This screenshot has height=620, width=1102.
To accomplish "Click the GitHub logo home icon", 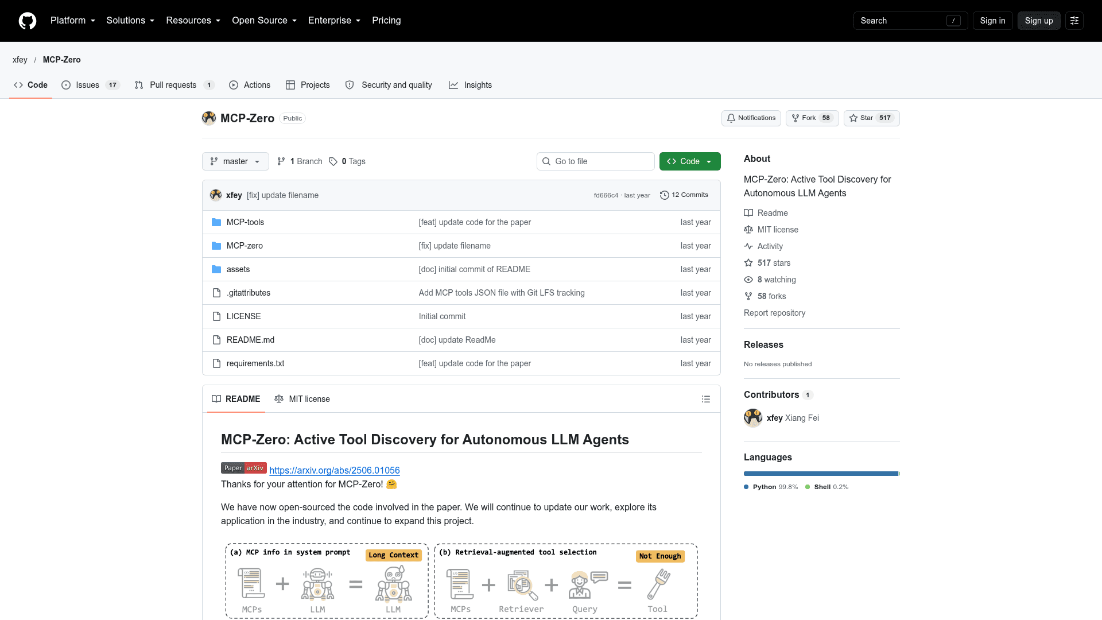I will pos(28,21).
